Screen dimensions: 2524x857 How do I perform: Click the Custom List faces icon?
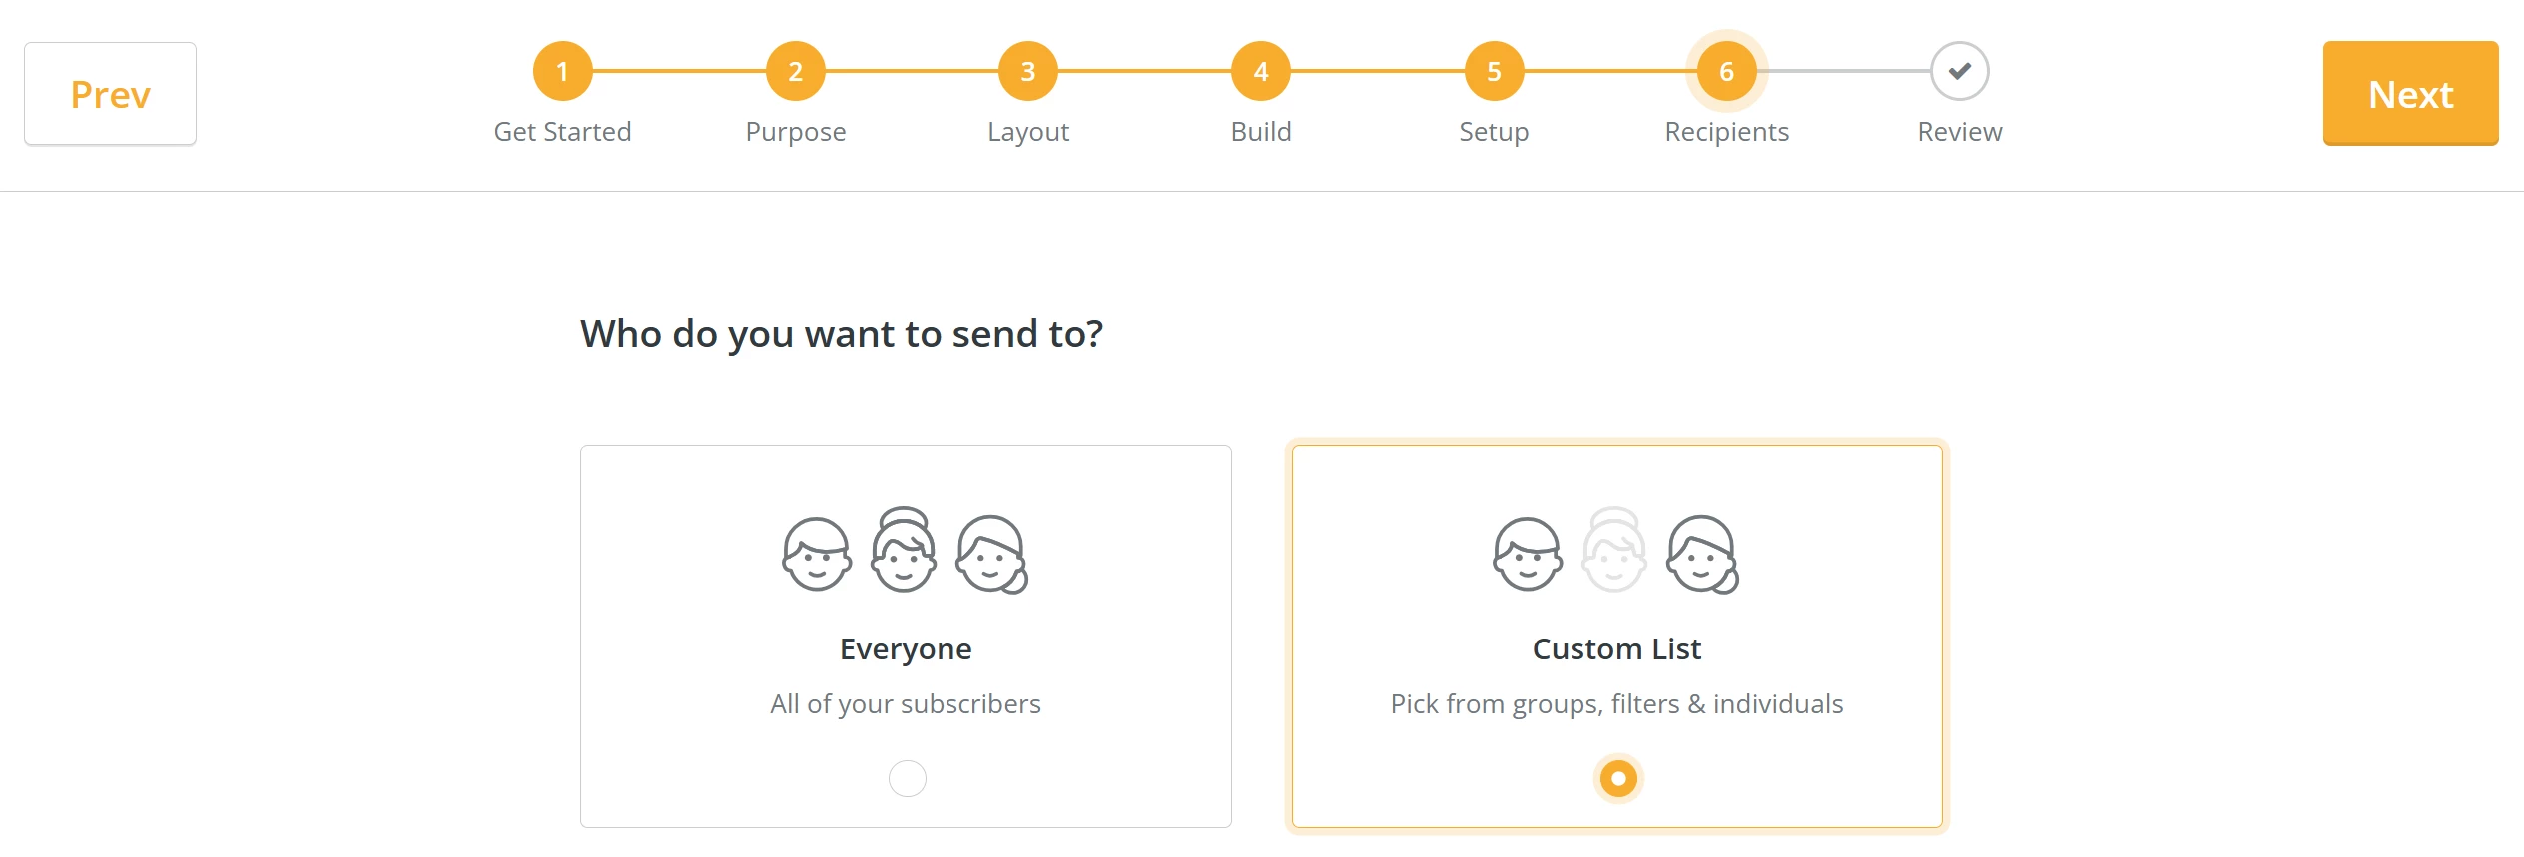coord(1616,551)
